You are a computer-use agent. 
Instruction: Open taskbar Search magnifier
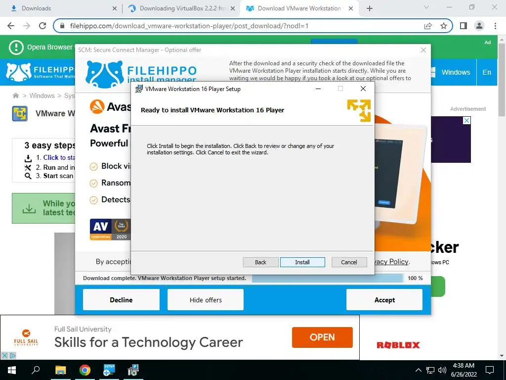point(36,370)
